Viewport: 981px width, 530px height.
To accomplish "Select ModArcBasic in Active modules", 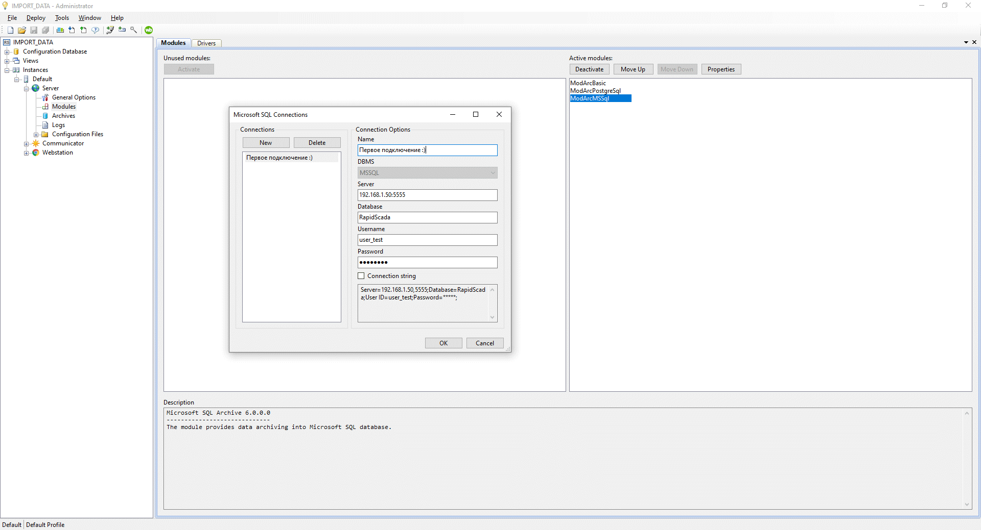I will pos(588,83).
